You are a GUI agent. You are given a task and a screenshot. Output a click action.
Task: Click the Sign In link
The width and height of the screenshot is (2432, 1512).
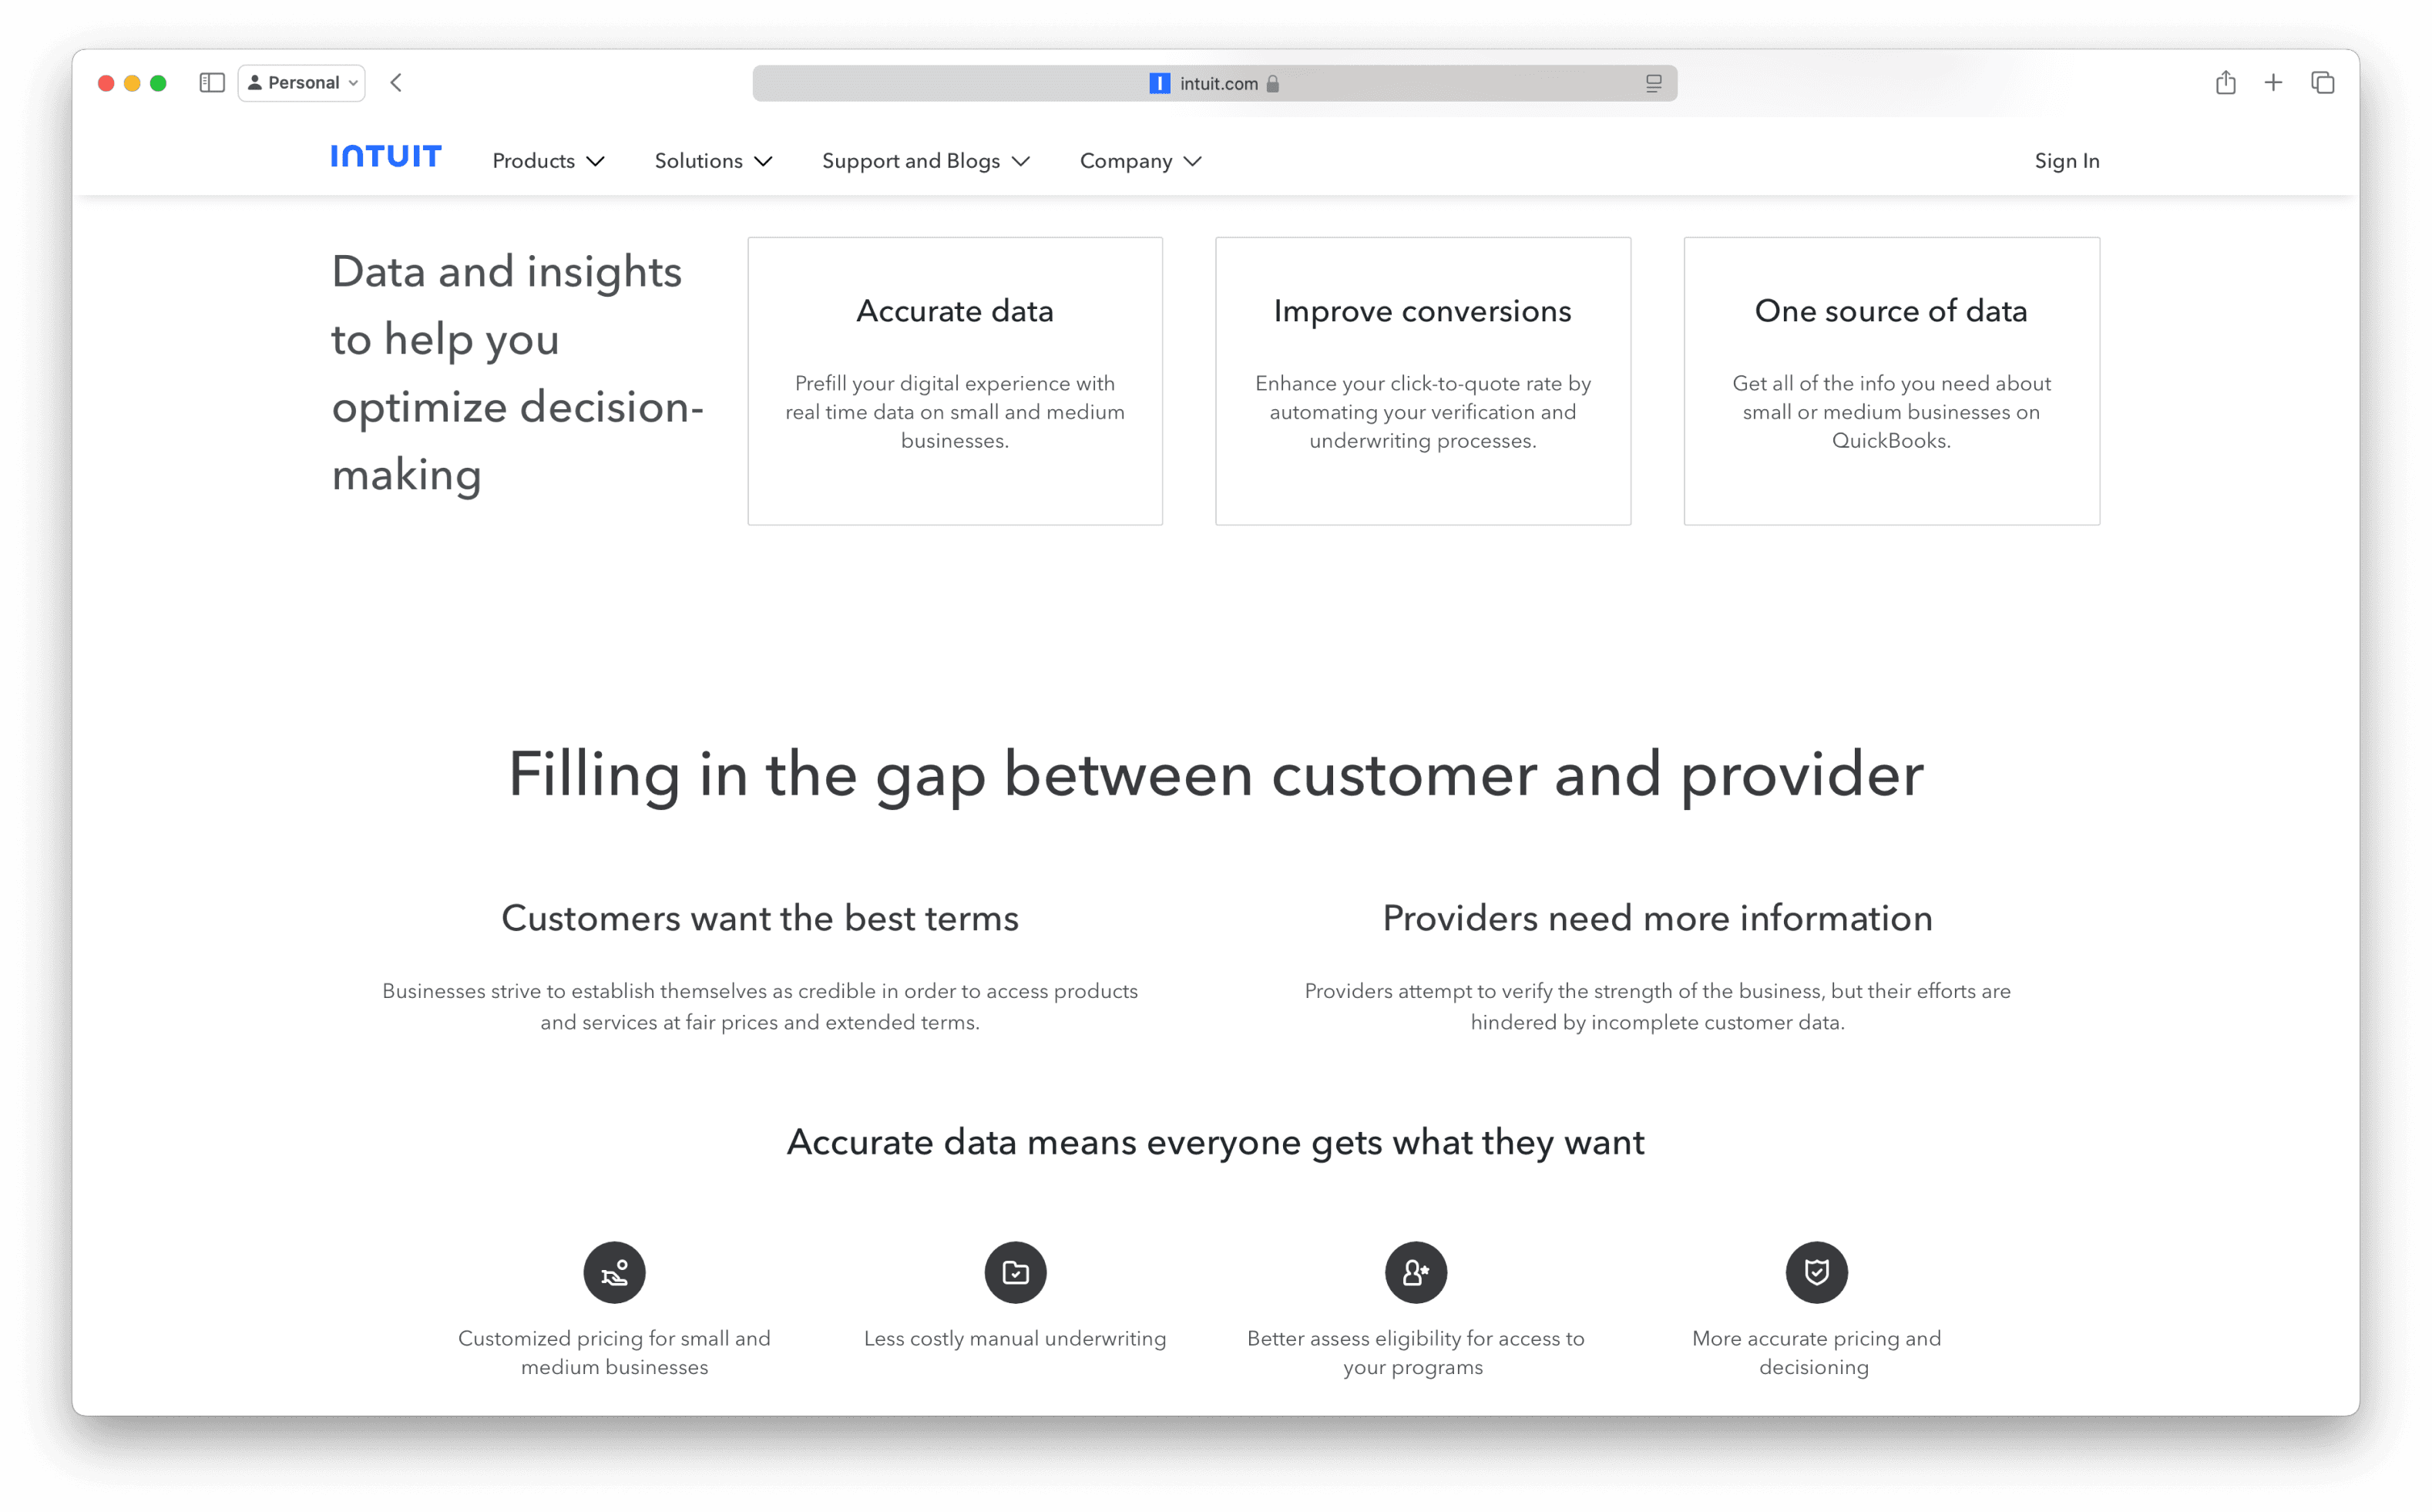point(2066,161)
